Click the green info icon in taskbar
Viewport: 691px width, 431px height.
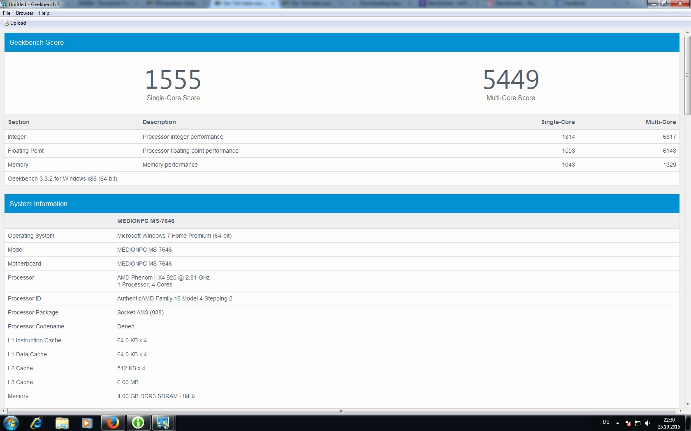pyautogui.click(x=138, y=423)
